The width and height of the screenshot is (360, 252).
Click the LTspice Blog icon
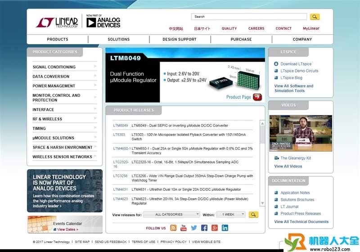276,77
